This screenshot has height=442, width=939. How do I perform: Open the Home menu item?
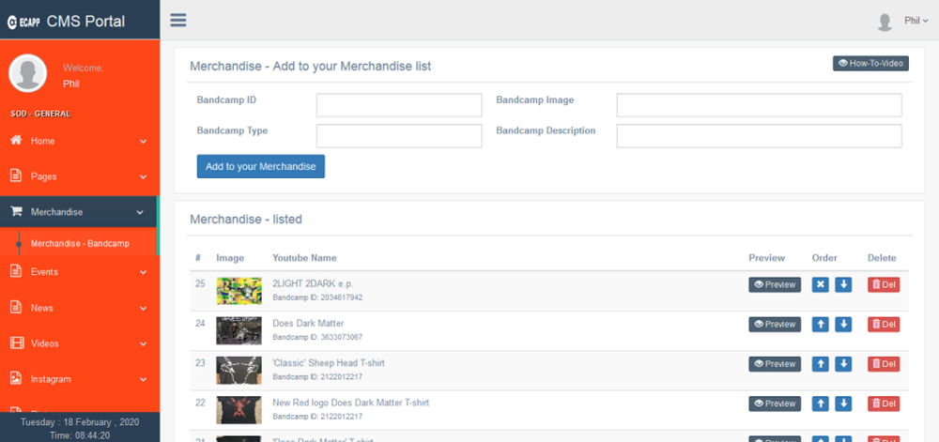click(79, 141)
